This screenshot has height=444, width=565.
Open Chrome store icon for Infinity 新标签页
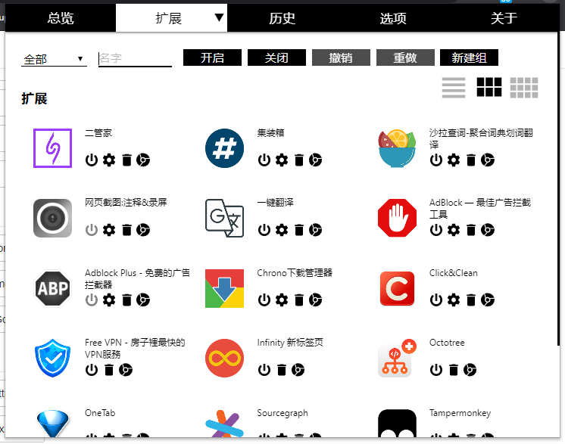click(298, 370)
